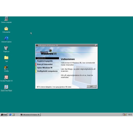This screenshot has width=133, height=133.
Task: Click the 15:13 clock in the taskbar
Action: coord(130,115)
